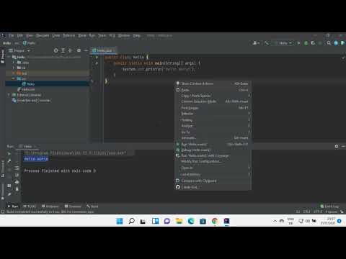Choose Run 'Hello.main()' with Coverage
This screenshot has width=346, height=259.
pyautogui.click(x=213, y=156)
